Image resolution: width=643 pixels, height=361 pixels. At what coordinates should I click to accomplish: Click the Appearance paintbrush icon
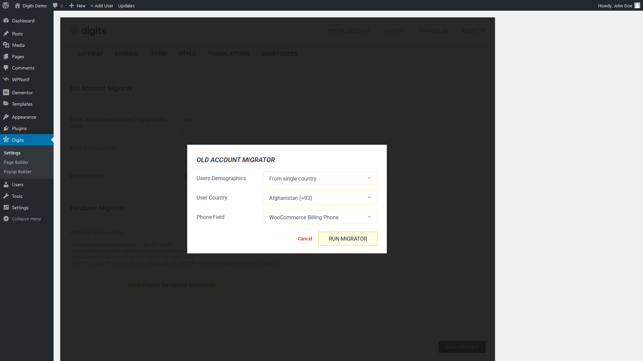click(x=6, y=117)
